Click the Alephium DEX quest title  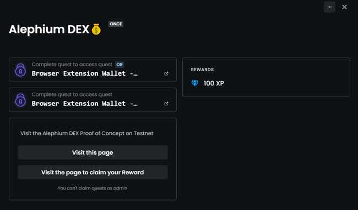49,29
